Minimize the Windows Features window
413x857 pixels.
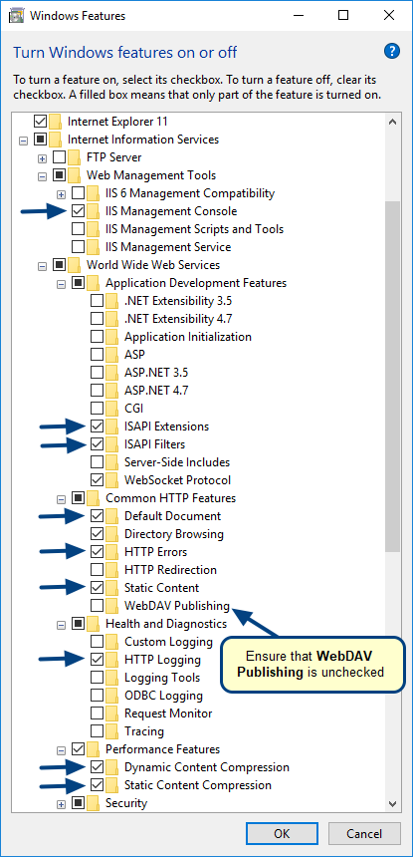[297, 16]
